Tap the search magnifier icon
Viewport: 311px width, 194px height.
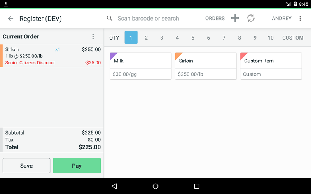coord(110,18)
